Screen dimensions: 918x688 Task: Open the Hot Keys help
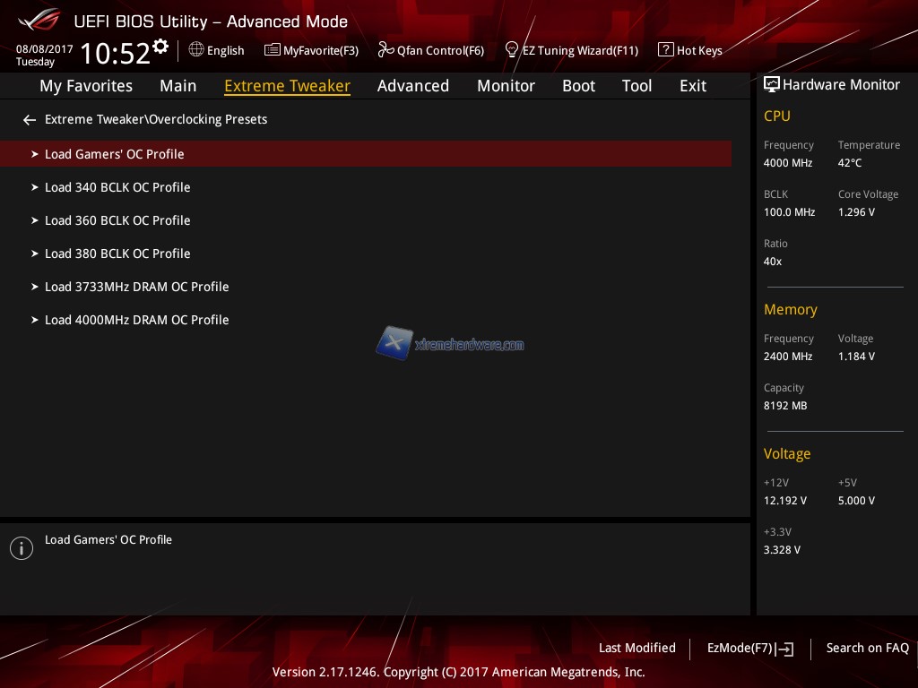pos(690,51)
